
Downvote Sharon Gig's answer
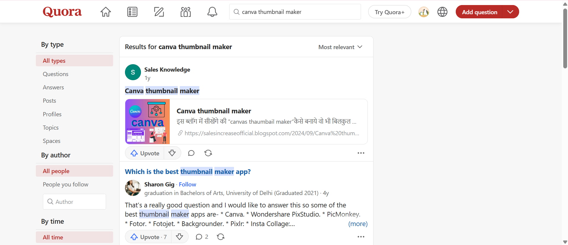(179, 237)
